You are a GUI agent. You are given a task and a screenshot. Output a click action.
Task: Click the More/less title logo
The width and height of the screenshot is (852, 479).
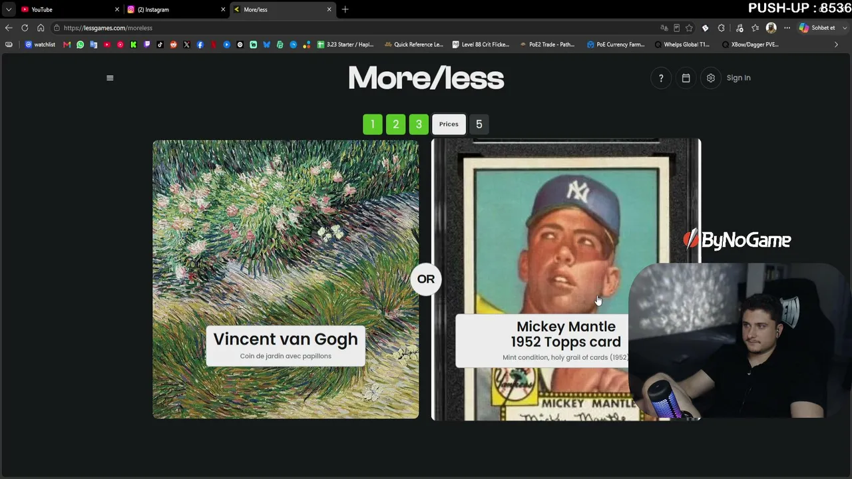(x=426, y=78)
